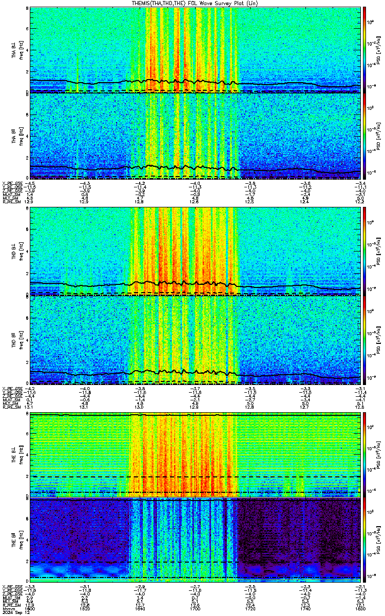This screenshot has width=385, height=616.
Task: Click the R_RE_SM row label under THA panels
Action: click(11, 202)
